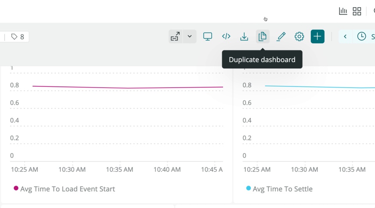Click the tag count 8 badge
Screen dimensions: 375x208
tap(17, 37)
